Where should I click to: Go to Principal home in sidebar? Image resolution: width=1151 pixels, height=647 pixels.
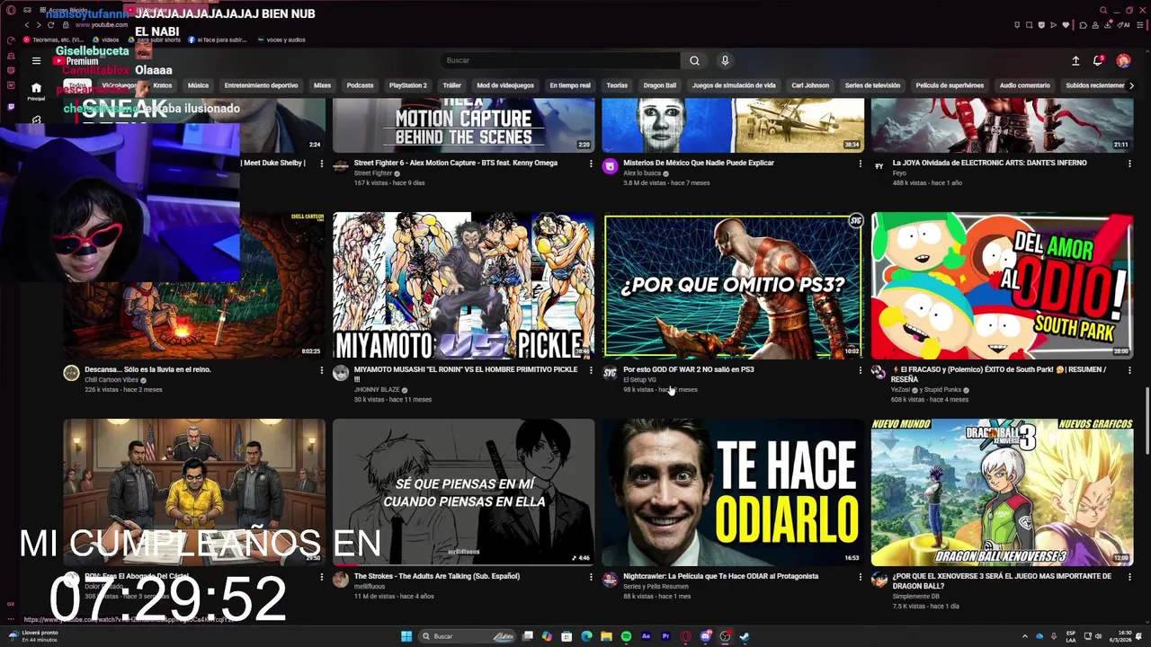[x=36, y=92]
